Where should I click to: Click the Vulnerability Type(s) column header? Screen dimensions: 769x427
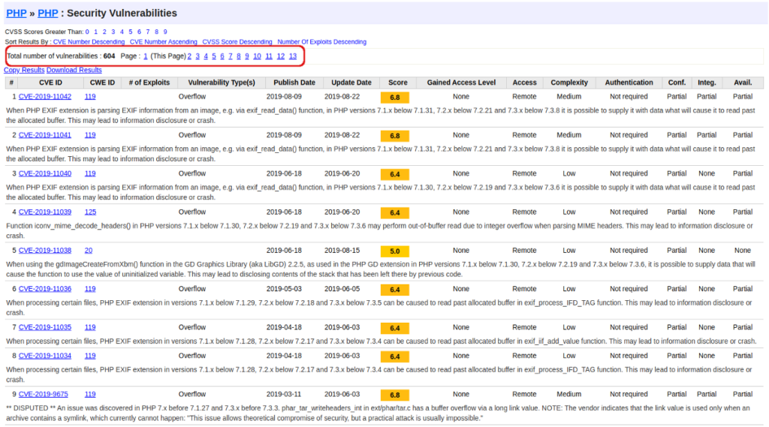pyautogui.click(x=222, y=83)
